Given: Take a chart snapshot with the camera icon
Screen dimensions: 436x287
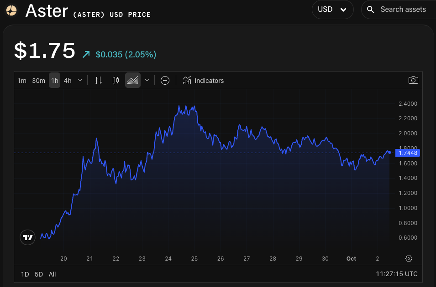Looking at the screenshot, I should tap(413, 80).
